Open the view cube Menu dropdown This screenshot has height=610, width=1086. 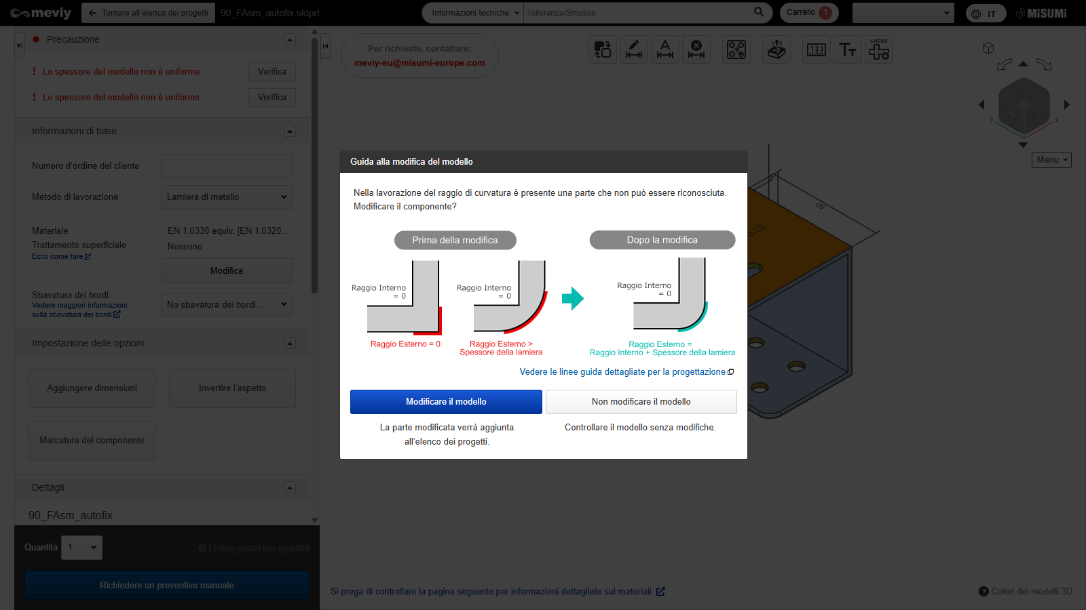tap(1051, 160)
